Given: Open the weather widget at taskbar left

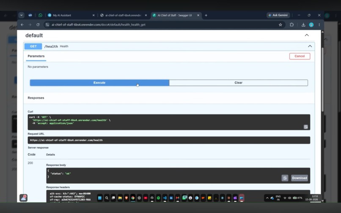Looking at the screenshot, I should tap(24, 198).
